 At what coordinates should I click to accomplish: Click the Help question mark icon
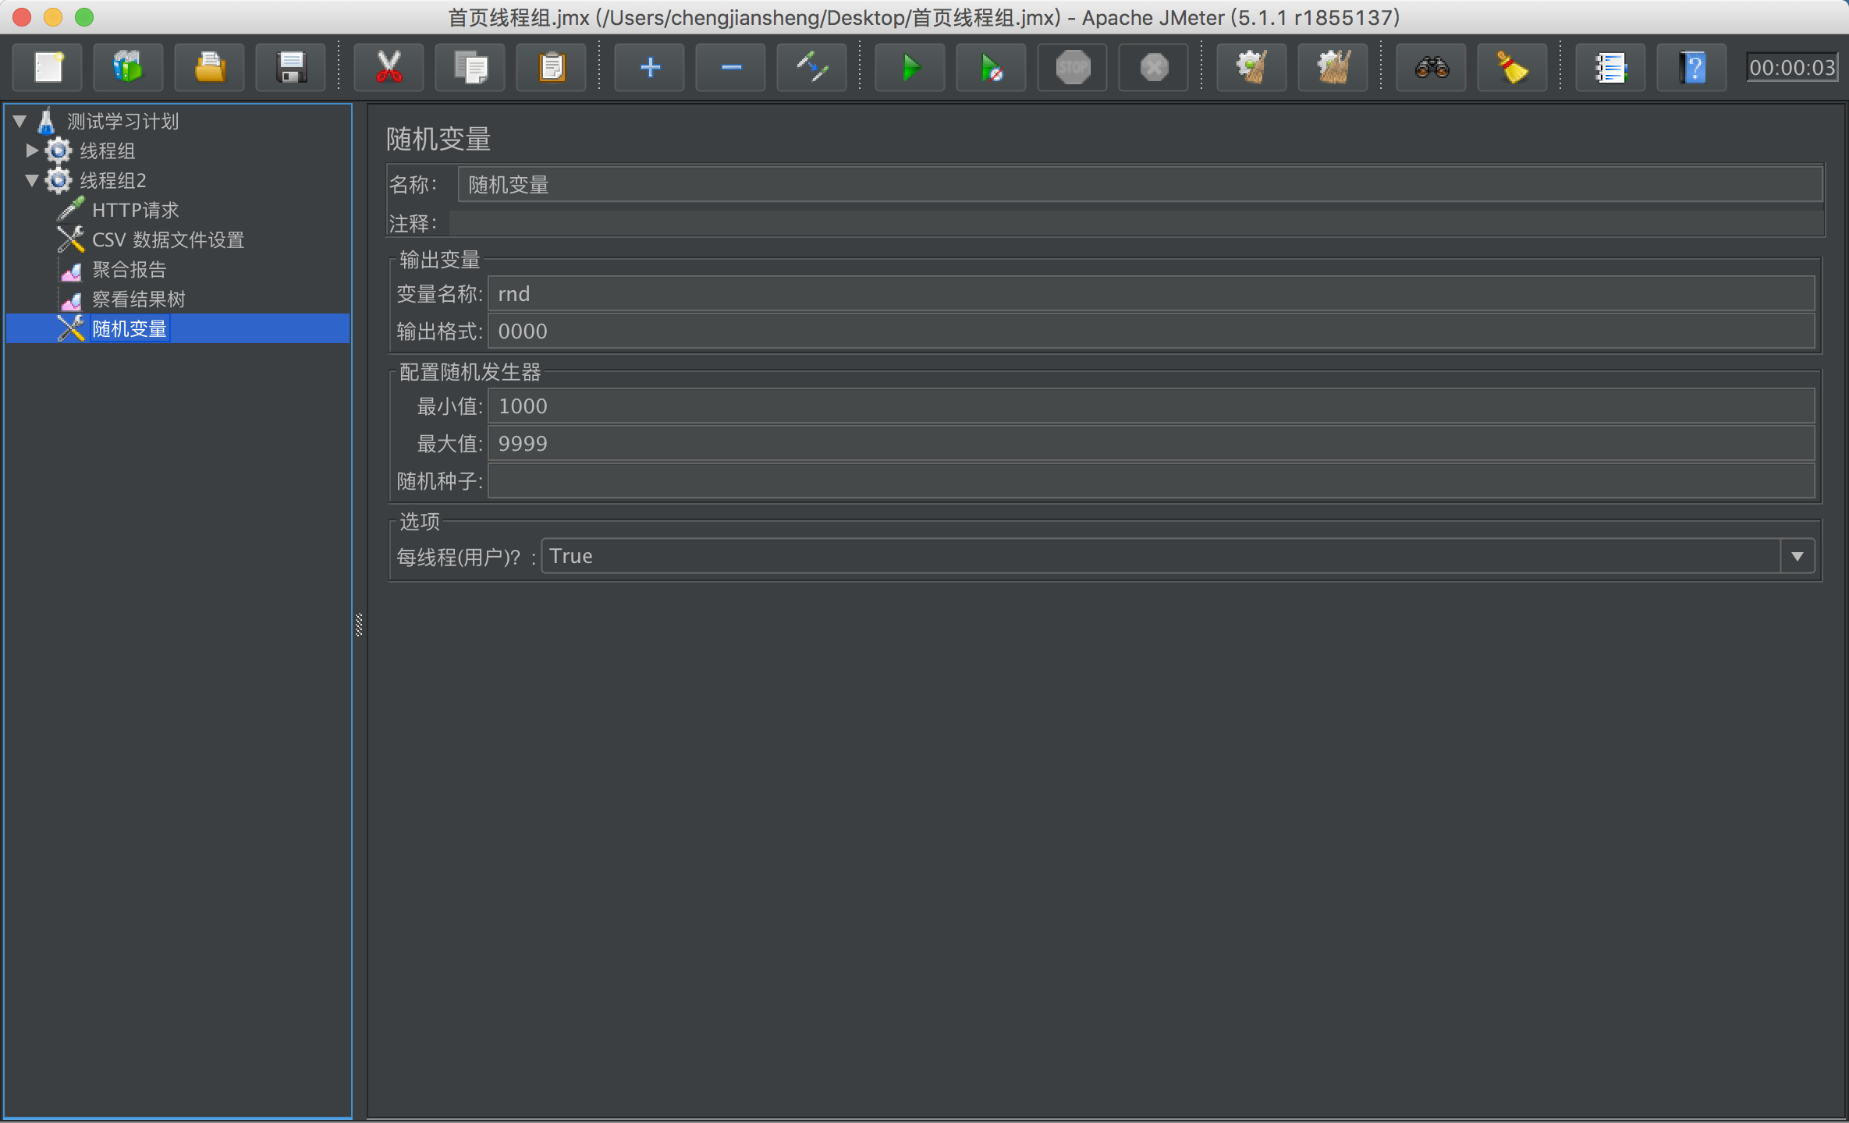[1692, 68]
